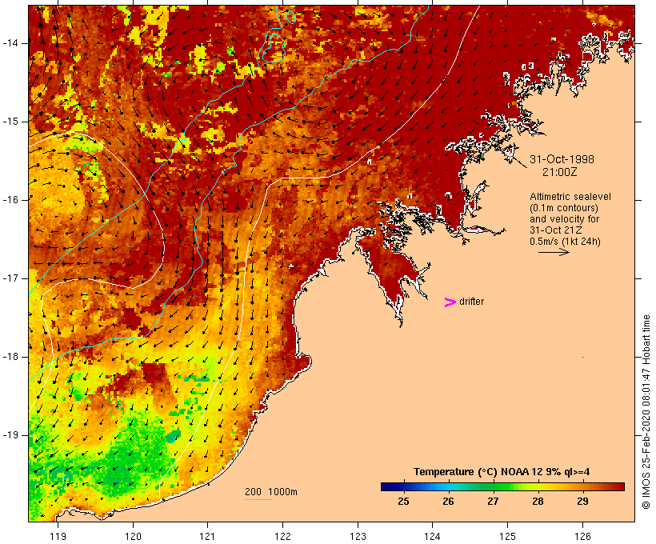Click the magenta drifter marker symbol
The width and height of the screenshot is (656, 544).
pos(450,302)
